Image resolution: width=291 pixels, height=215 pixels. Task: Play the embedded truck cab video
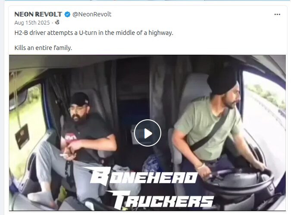click(147, 133)
